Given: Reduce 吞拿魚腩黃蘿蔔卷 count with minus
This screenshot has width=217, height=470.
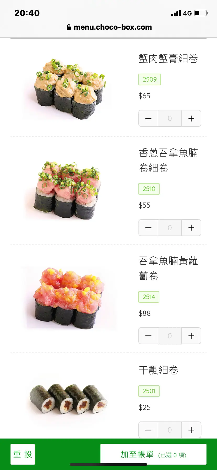Looking at the screenshot, I should click(148, 336).
